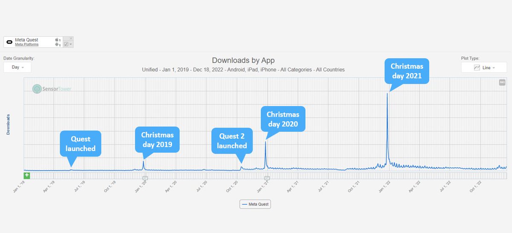Open the arrow menu beside the app checkbox
Screen dimensions: 512x233
pos(70,44)
